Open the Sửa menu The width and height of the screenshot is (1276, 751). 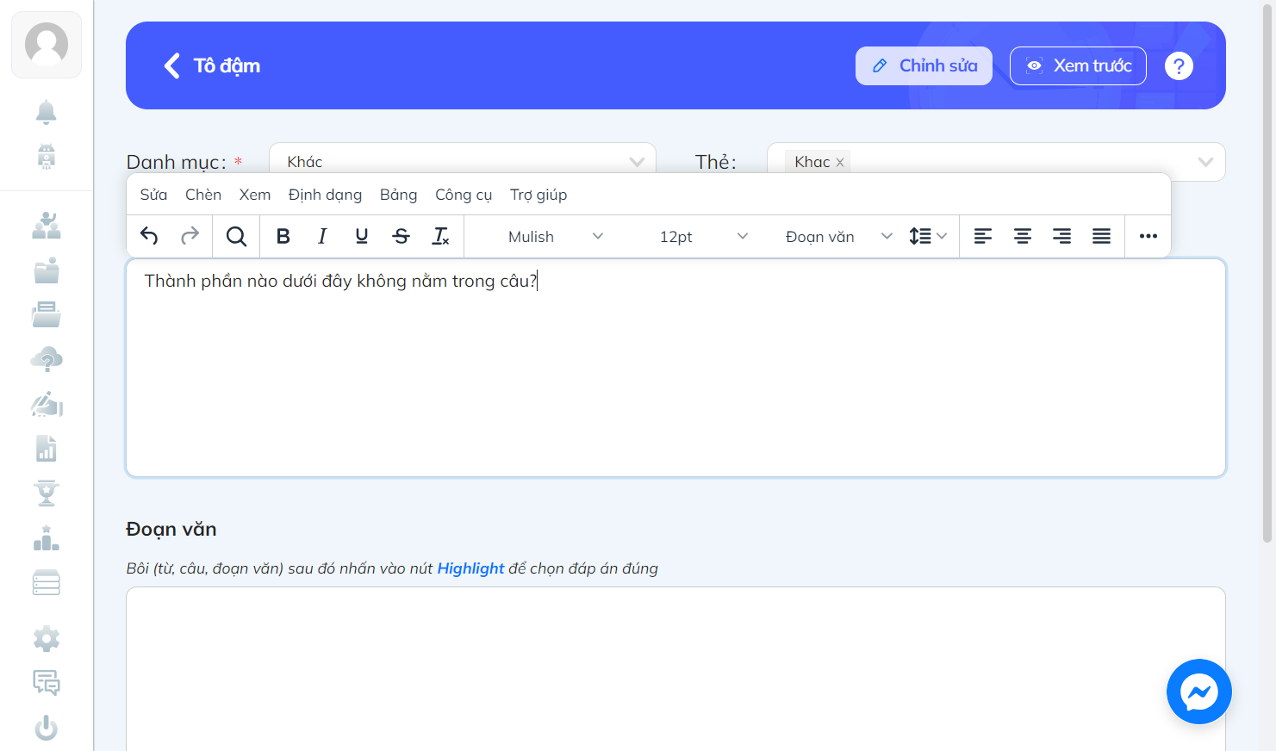(153, 195)
